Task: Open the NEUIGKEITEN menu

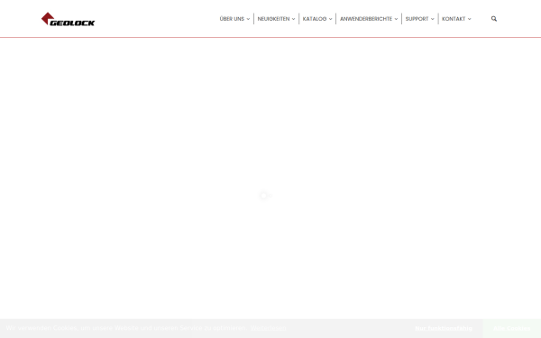Action: pos(276,19)
